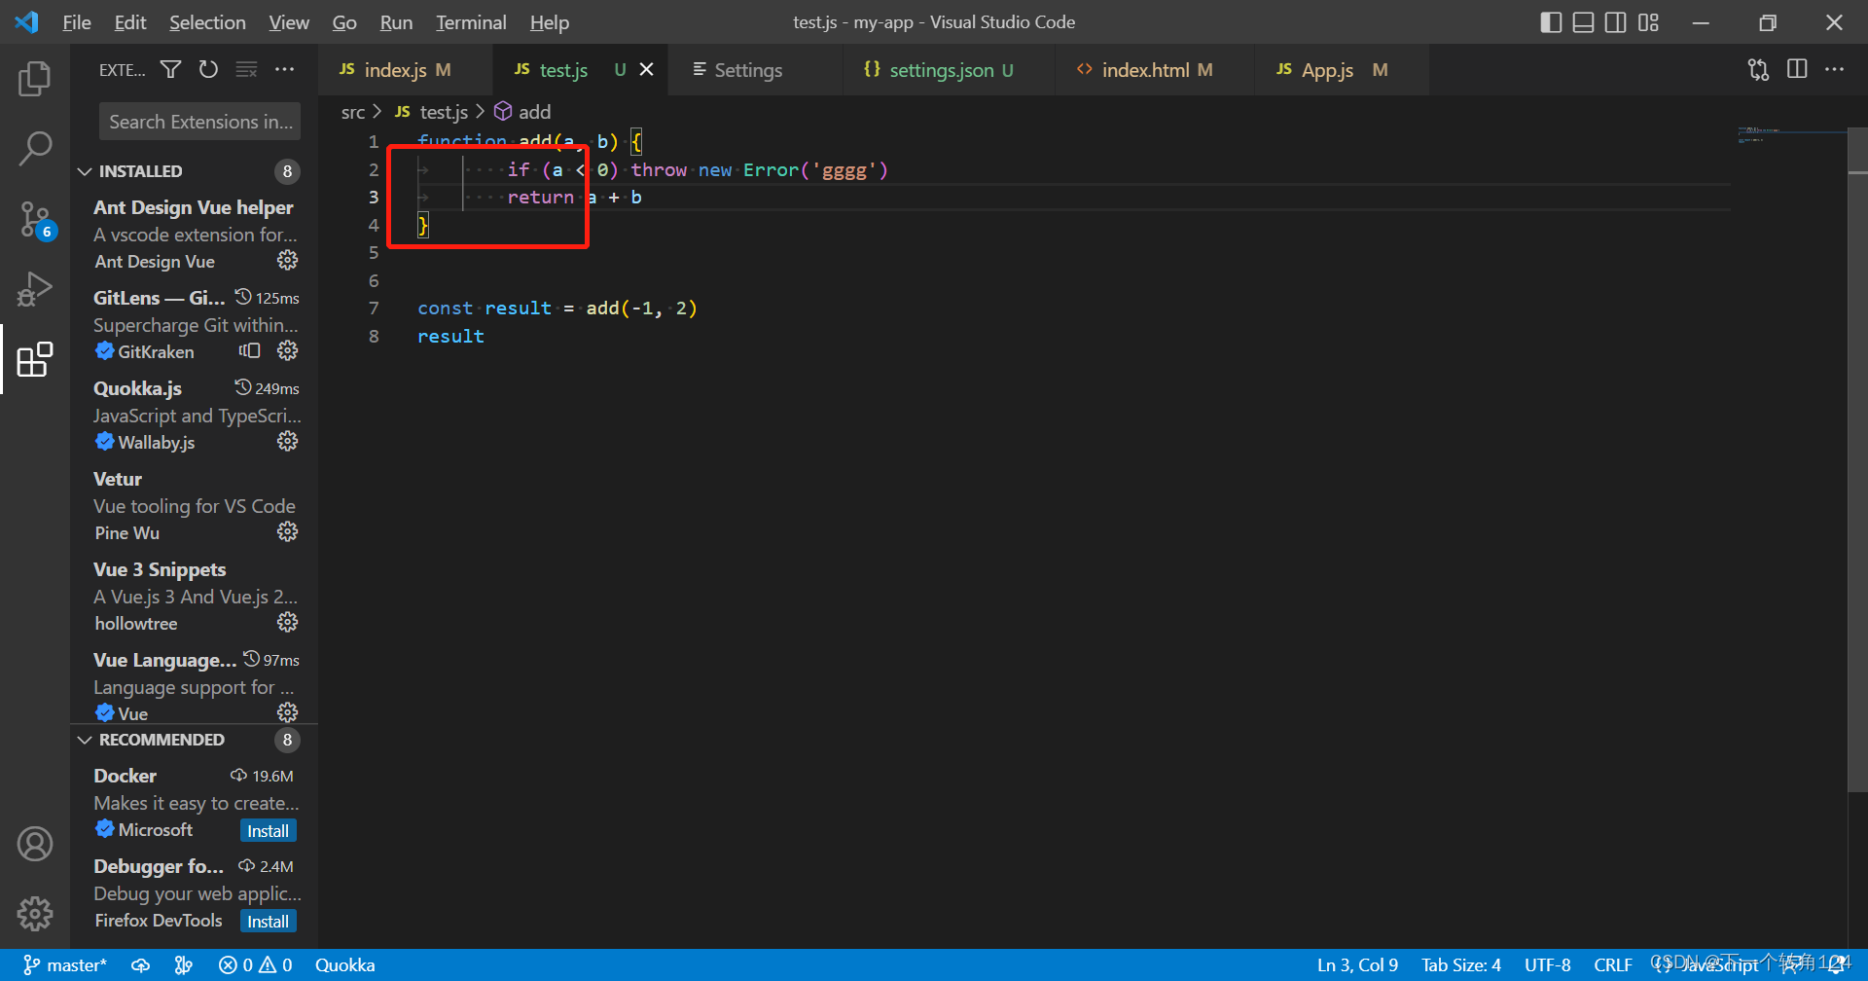Screen dimensions: 1868x981
Task: Open the Help menu
Action: [x=550, y=22]
